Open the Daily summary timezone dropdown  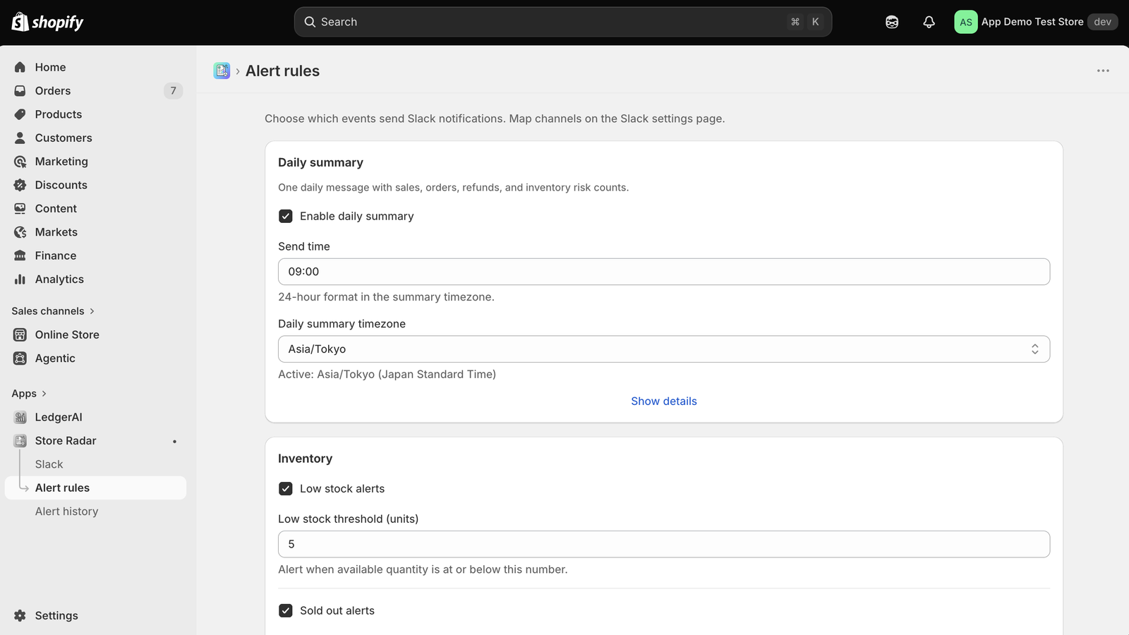(664, 349)
